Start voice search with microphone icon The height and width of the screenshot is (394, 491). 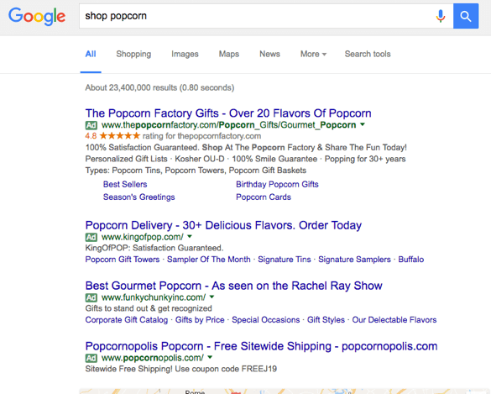click(441, 16)
